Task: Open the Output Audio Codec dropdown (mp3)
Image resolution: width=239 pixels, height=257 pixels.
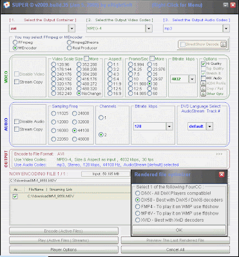Action: coord(226,28)
